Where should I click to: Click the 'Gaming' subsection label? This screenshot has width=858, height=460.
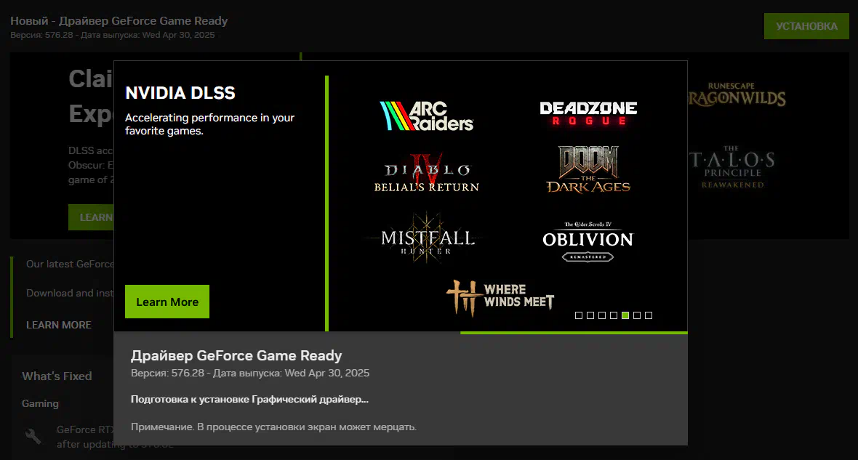pyautogui.click(x=40, y=403)
